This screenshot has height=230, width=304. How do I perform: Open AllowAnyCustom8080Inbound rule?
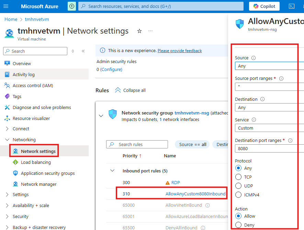pyautogui.click(x=195, y=194)
